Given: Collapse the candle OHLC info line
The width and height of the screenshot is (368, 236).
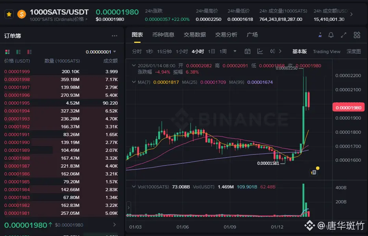Looking at the screenshot, I should [133, 65].
